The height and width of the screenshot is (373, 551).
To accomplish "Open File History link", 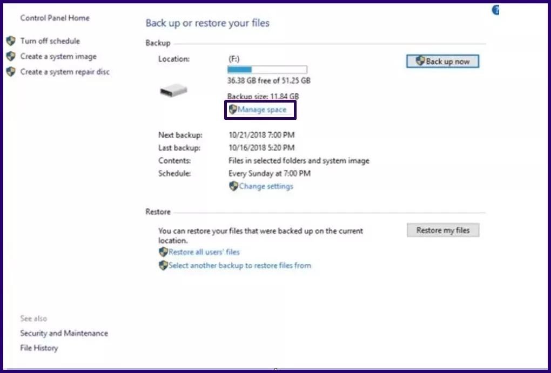I will [39, 348].
